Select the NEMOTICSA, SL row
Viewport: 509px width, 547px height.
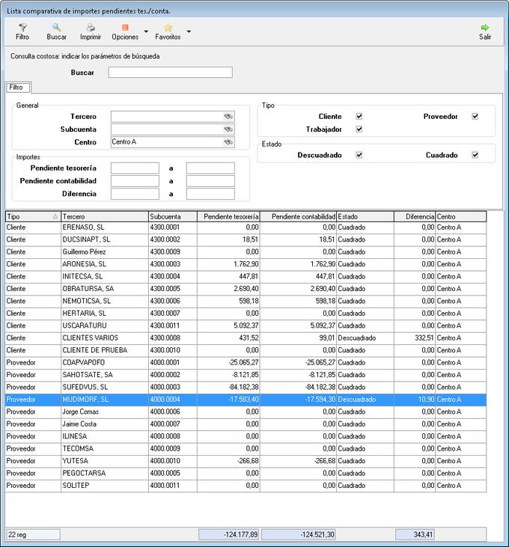(x=246, y=301)
